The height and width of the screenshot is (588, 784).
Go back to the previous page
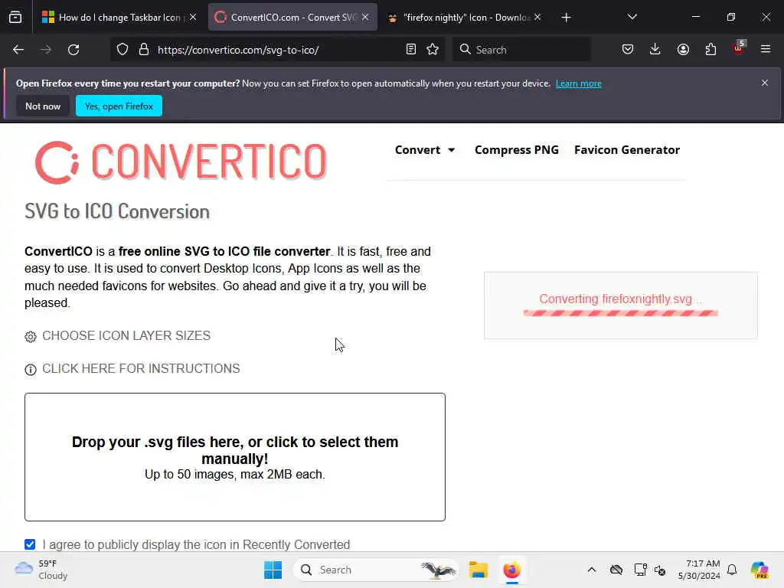(x=18, y=50)
